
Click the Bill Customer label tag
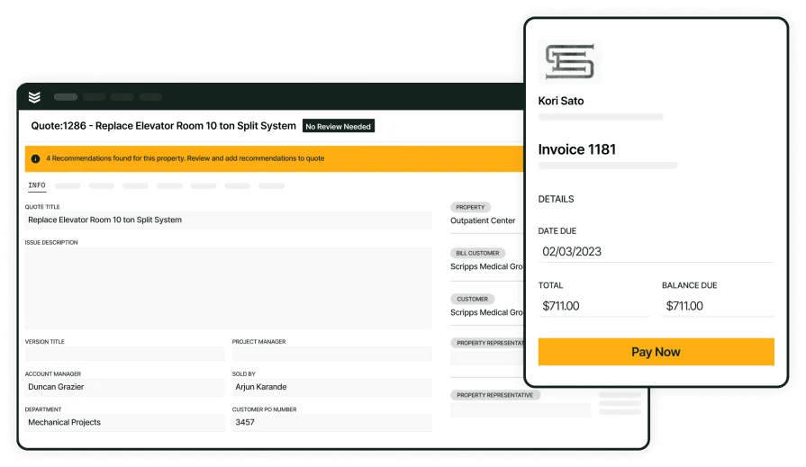coord(477,253)
